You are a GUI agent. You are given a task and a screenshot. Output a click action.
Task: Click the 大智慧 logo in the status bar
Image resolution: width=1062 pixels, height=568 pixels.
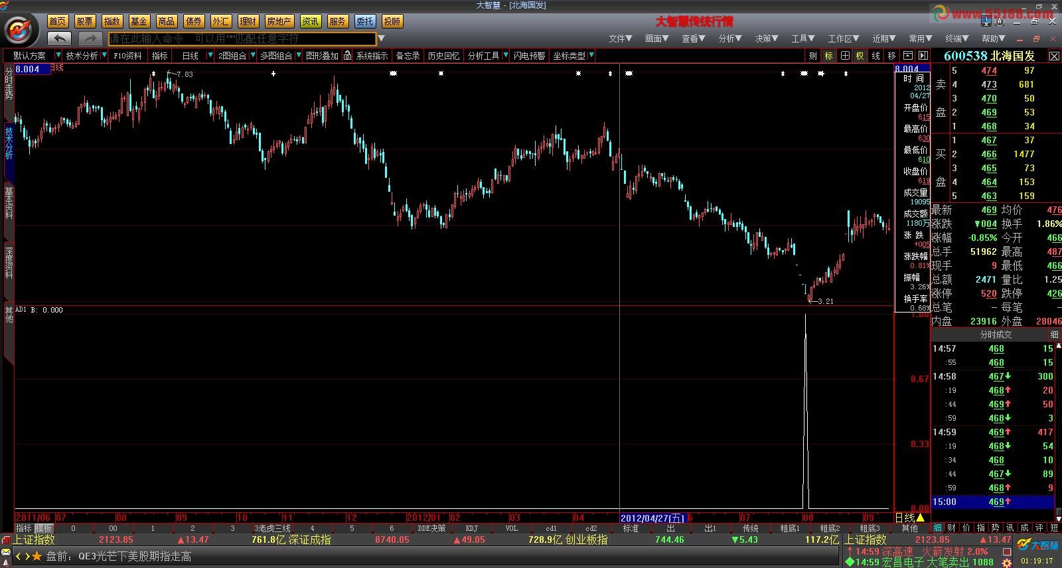pos(1037,545)
